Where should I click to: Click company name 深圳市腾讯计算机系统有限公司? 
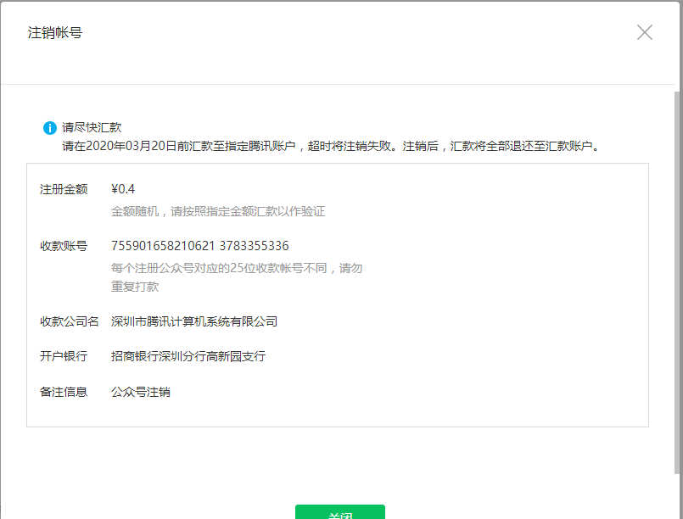pos(194,321)
